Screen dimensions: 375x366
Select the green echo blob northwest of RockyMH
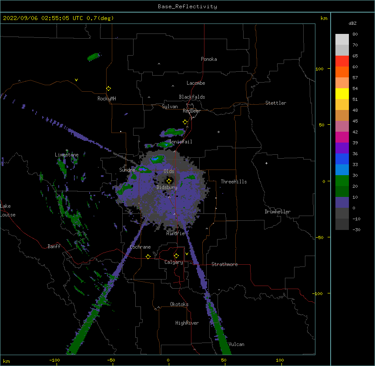coord(93,57)
